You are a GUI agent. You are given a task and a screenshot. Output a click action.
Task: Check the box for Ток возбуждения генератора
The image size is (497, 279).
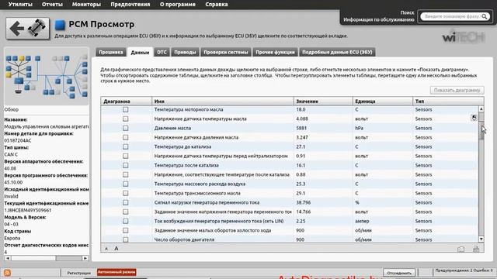tap(126, 221)
